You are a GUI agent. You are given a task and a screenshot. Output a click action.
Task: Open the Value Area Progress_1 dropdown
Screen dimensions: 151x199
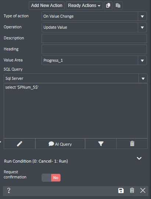tap(94, 60)
